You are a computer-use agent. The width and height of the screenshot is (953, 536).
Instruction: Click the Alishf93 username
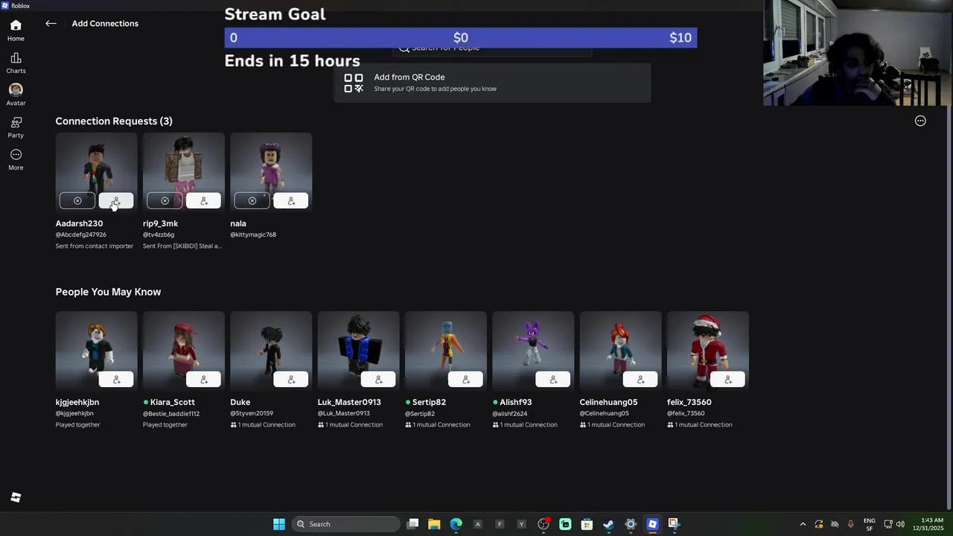point(515,402)
